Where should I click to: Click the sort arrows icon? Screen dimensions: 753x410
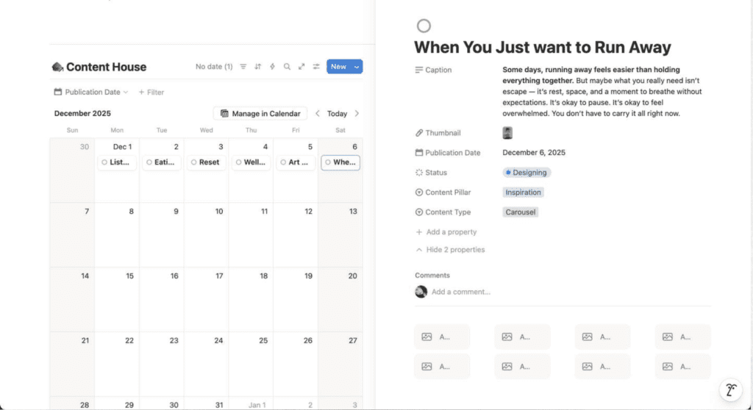pos(258,67)
